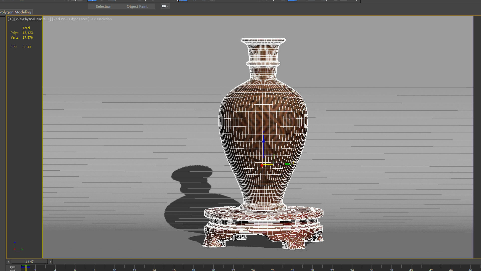
Task: Click the <<Disabled>> viewport filter label
Action: (102, 19)
